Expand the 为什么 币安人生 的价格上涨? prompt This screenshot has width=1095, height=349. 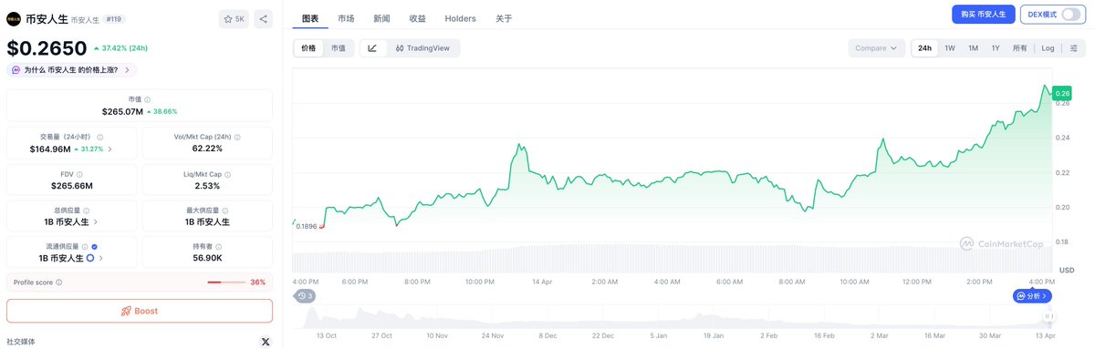[x=72, y=69]
